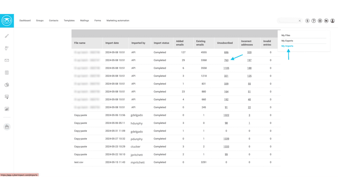Image resolution: width=338 pixels, height=190 pixels.
Task: Click the 4555 existing emails value
Action: click(x=204, y=52)
